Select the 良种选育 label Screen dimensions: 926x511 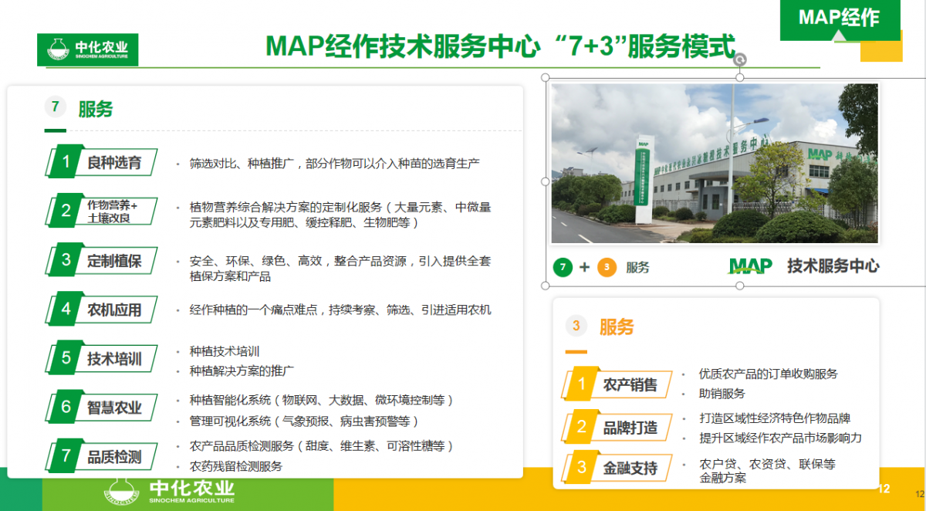[x=114, y=163]
